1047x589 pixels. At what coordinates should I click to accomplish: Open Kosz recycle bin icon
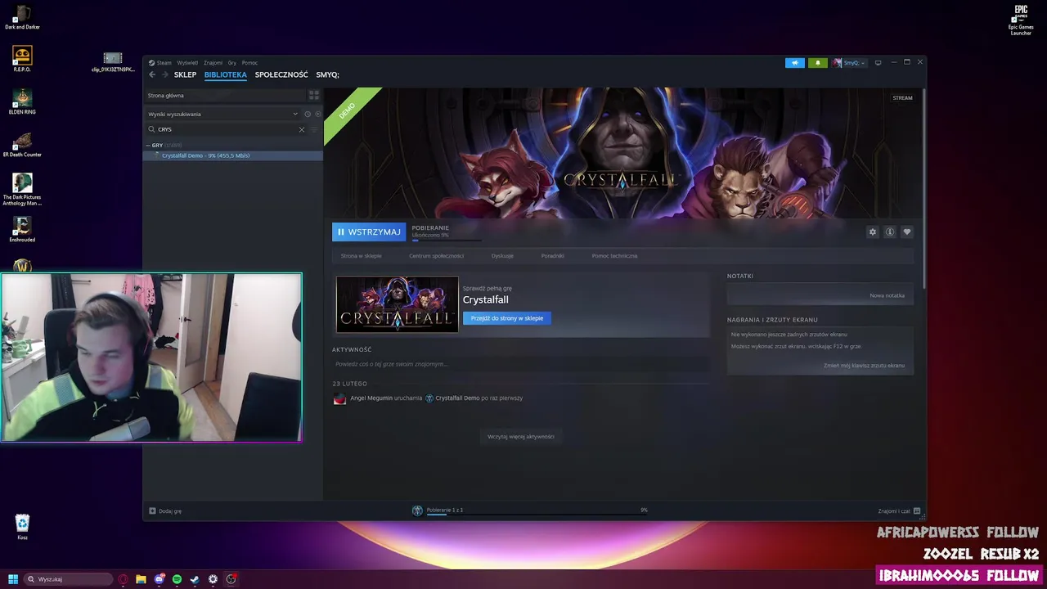22,527
